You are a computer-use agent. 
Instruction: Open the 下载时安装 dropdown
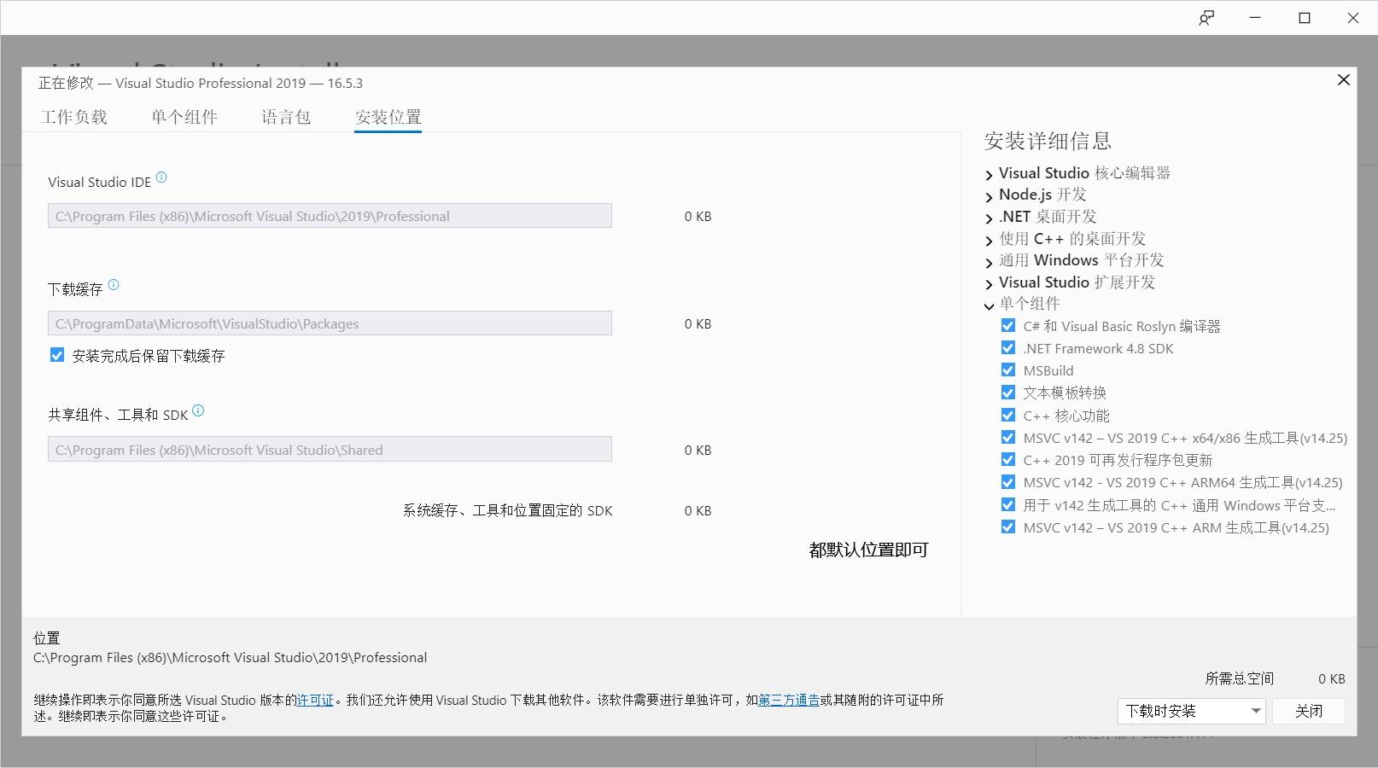1191,711
